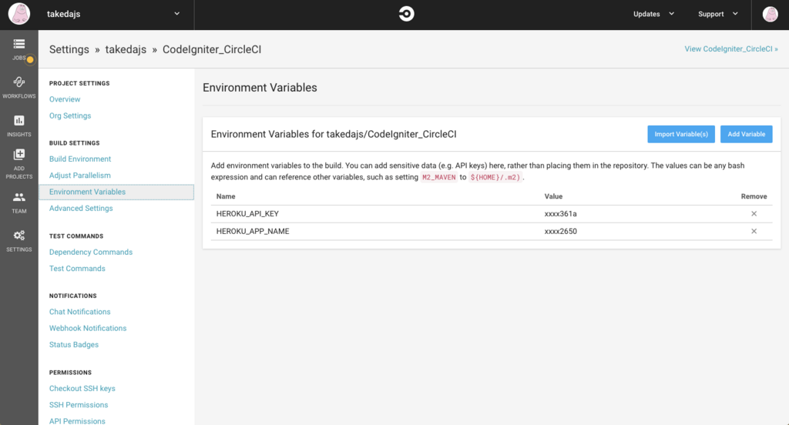789x425 pixels.
Task: Open Chat Notifications settings
Action: pyautogui.click(x=79, y=312)
